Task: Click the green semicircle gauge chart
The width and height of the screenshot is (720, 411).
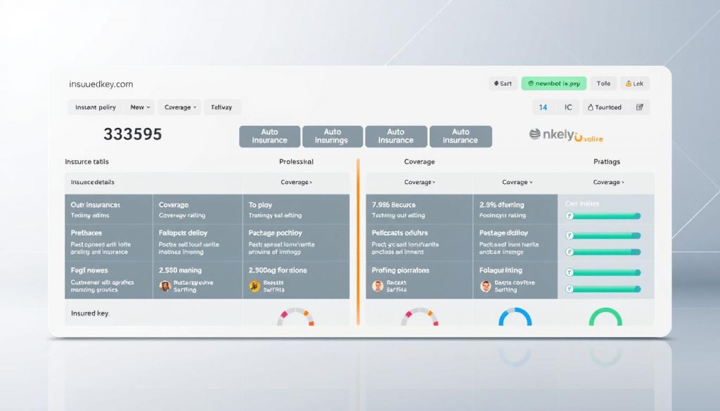Action: pos(605,318)
